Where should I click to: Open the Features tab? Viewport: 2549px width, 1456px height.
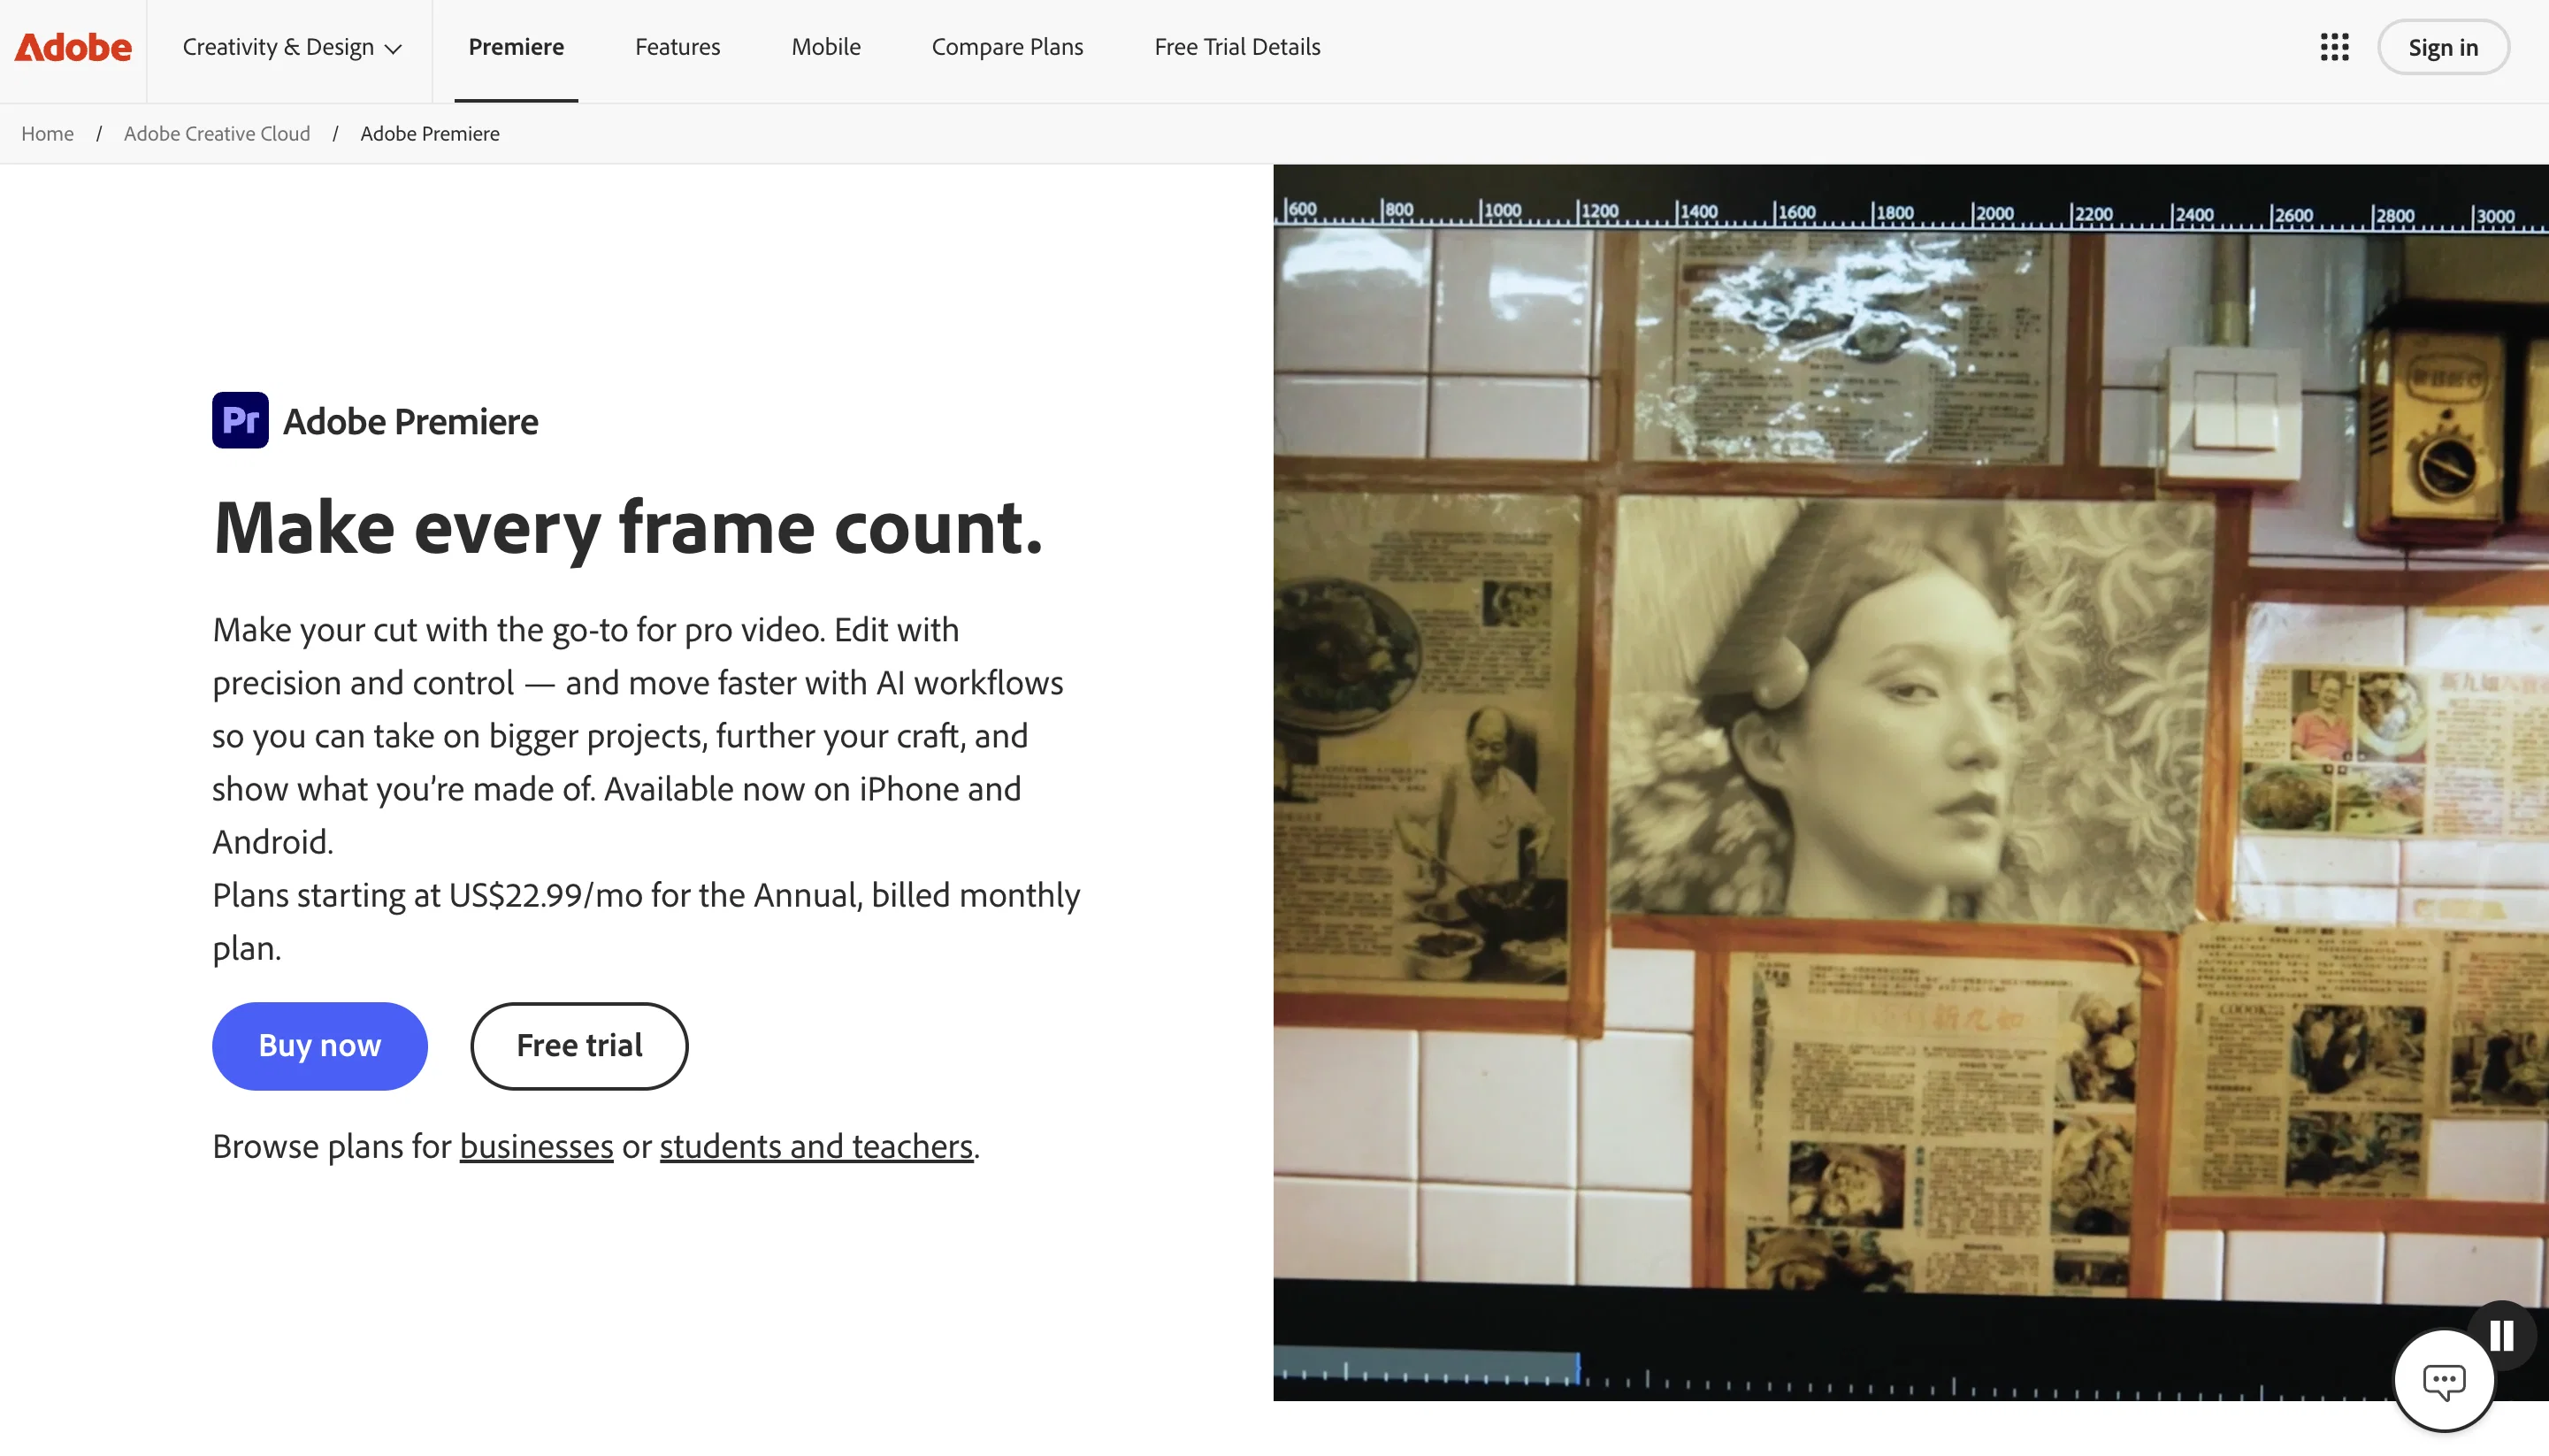point(677,47)
